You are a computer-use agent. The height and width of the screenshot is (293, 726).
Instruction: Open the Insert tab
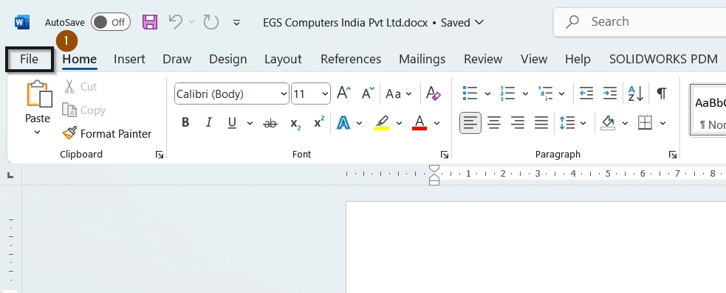coord(129,59)
